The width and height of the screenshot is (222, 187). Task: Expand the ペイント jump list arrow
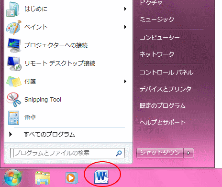click(x=125, y=27)
